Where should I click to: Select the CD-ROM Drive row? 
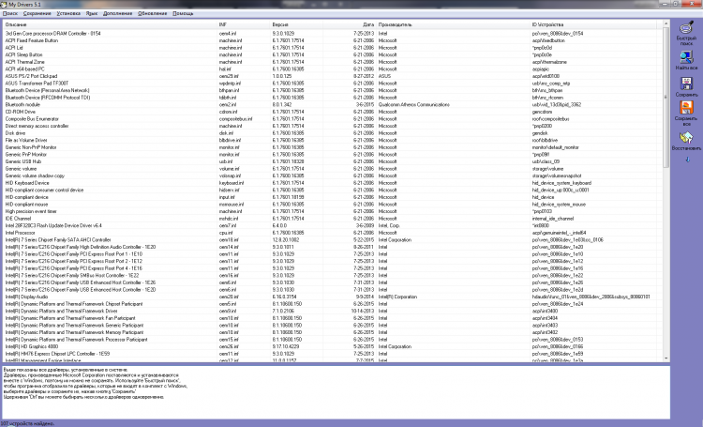(332, 112)
